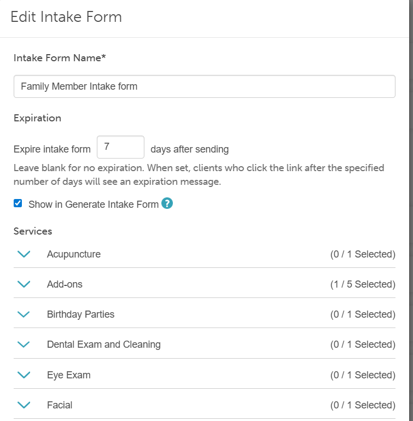The image size is (413, 421).
Task: Select the Eye Exam row label
Action: [69, 375]
